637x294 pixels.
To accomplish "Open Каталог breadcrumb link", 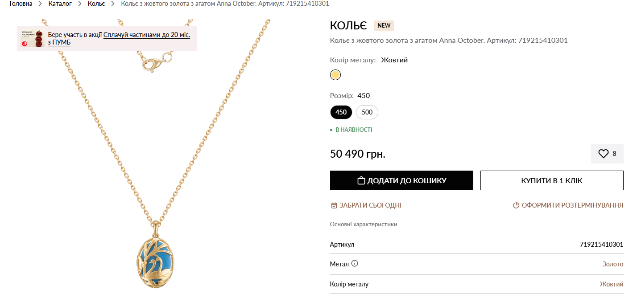I will [60, 4].
